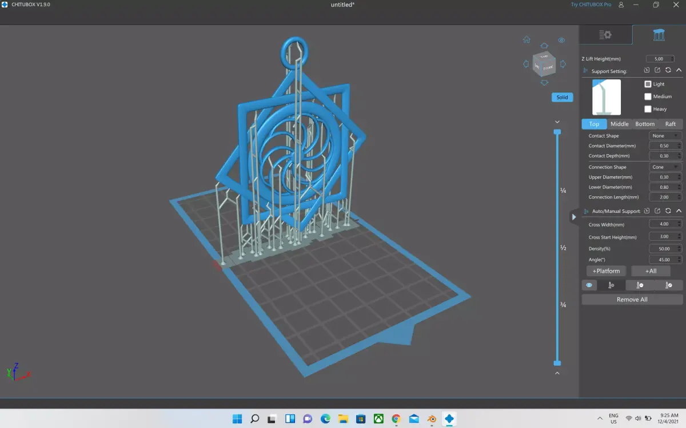Viewport: 686px width, 428px height.
Task: Switch to the support panel pillar icon
Action: [659, 35]
